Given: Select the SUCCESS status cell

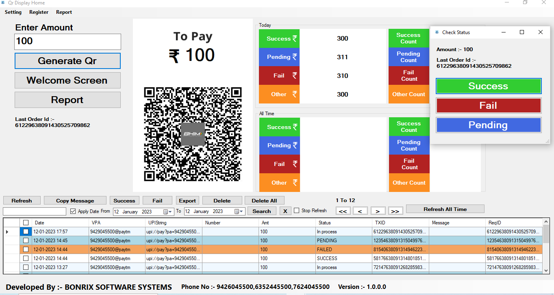Looking at the screenshot, I should (344, 258).
